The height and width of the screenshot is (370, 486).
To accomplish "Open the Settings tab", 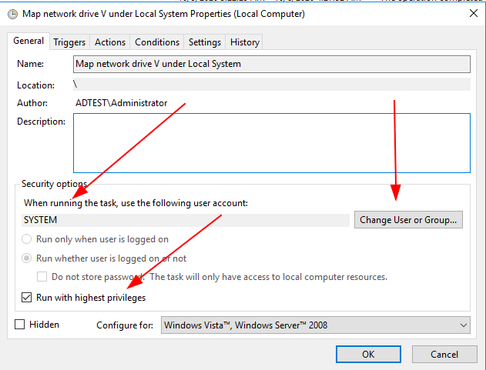I will click(205, 42).
